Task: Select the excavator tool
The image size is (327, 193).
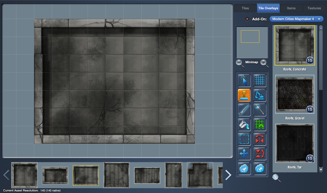Action: click(x=260, y=95)
